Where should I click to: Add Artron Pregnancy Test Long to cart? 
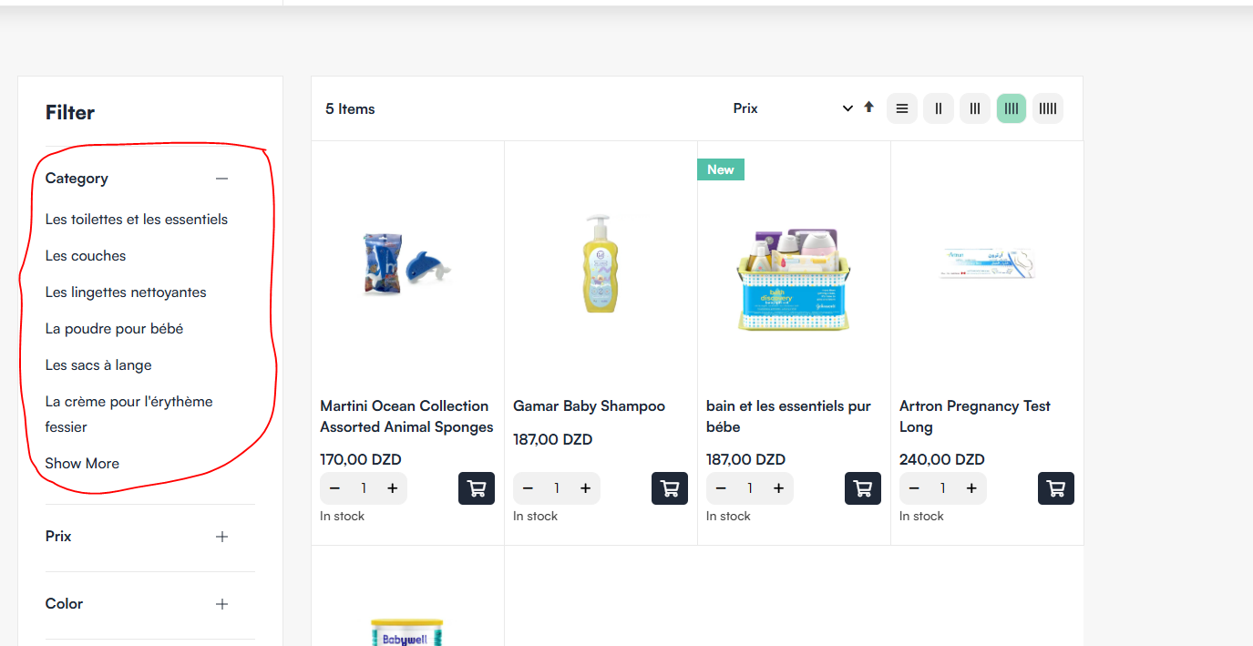(1055, 487)
